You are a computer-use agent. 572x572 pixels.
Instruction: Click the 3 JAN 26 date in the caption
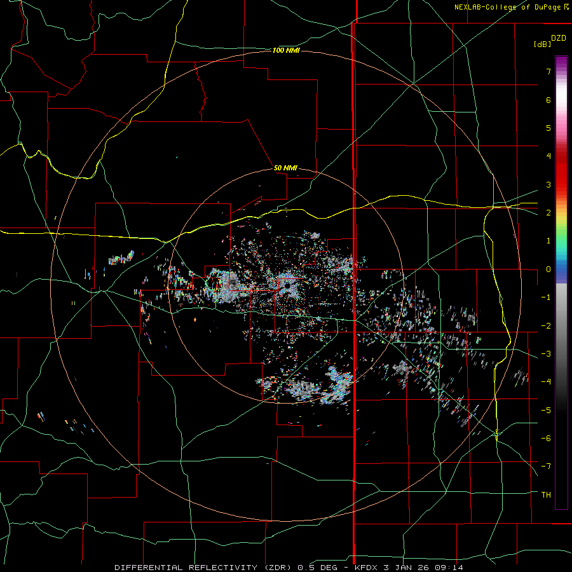pos(406,568)
